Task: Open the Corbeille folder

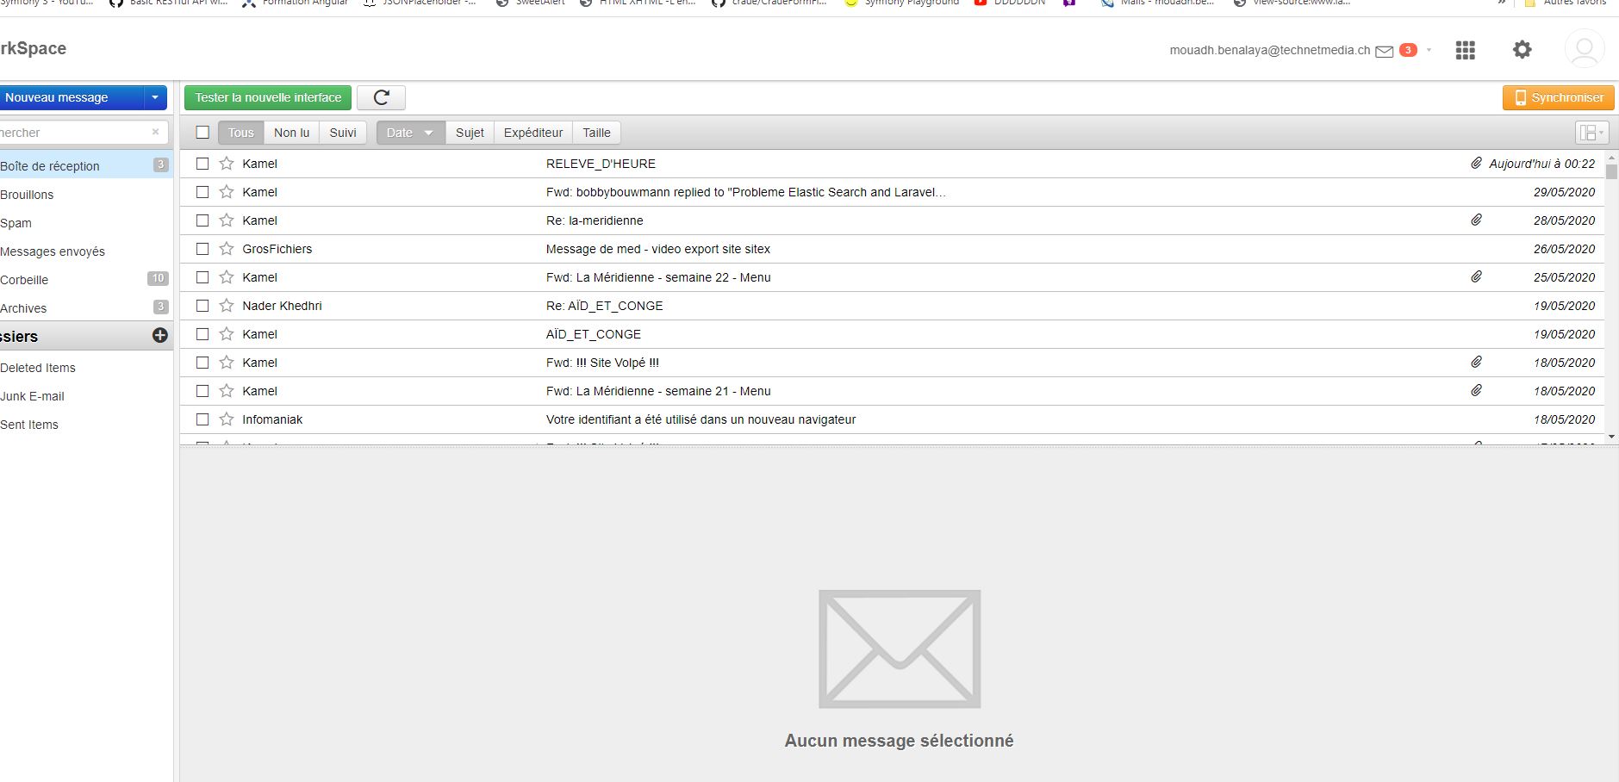Action: (x=25, y=280)
